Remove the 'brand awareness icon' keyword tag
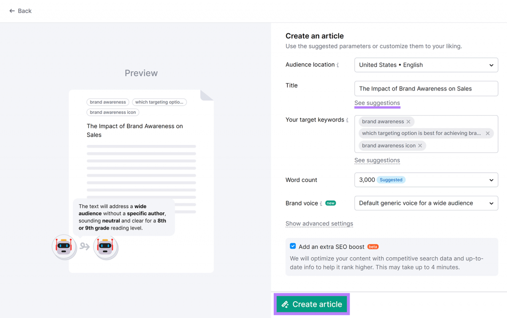 (420, 146)
